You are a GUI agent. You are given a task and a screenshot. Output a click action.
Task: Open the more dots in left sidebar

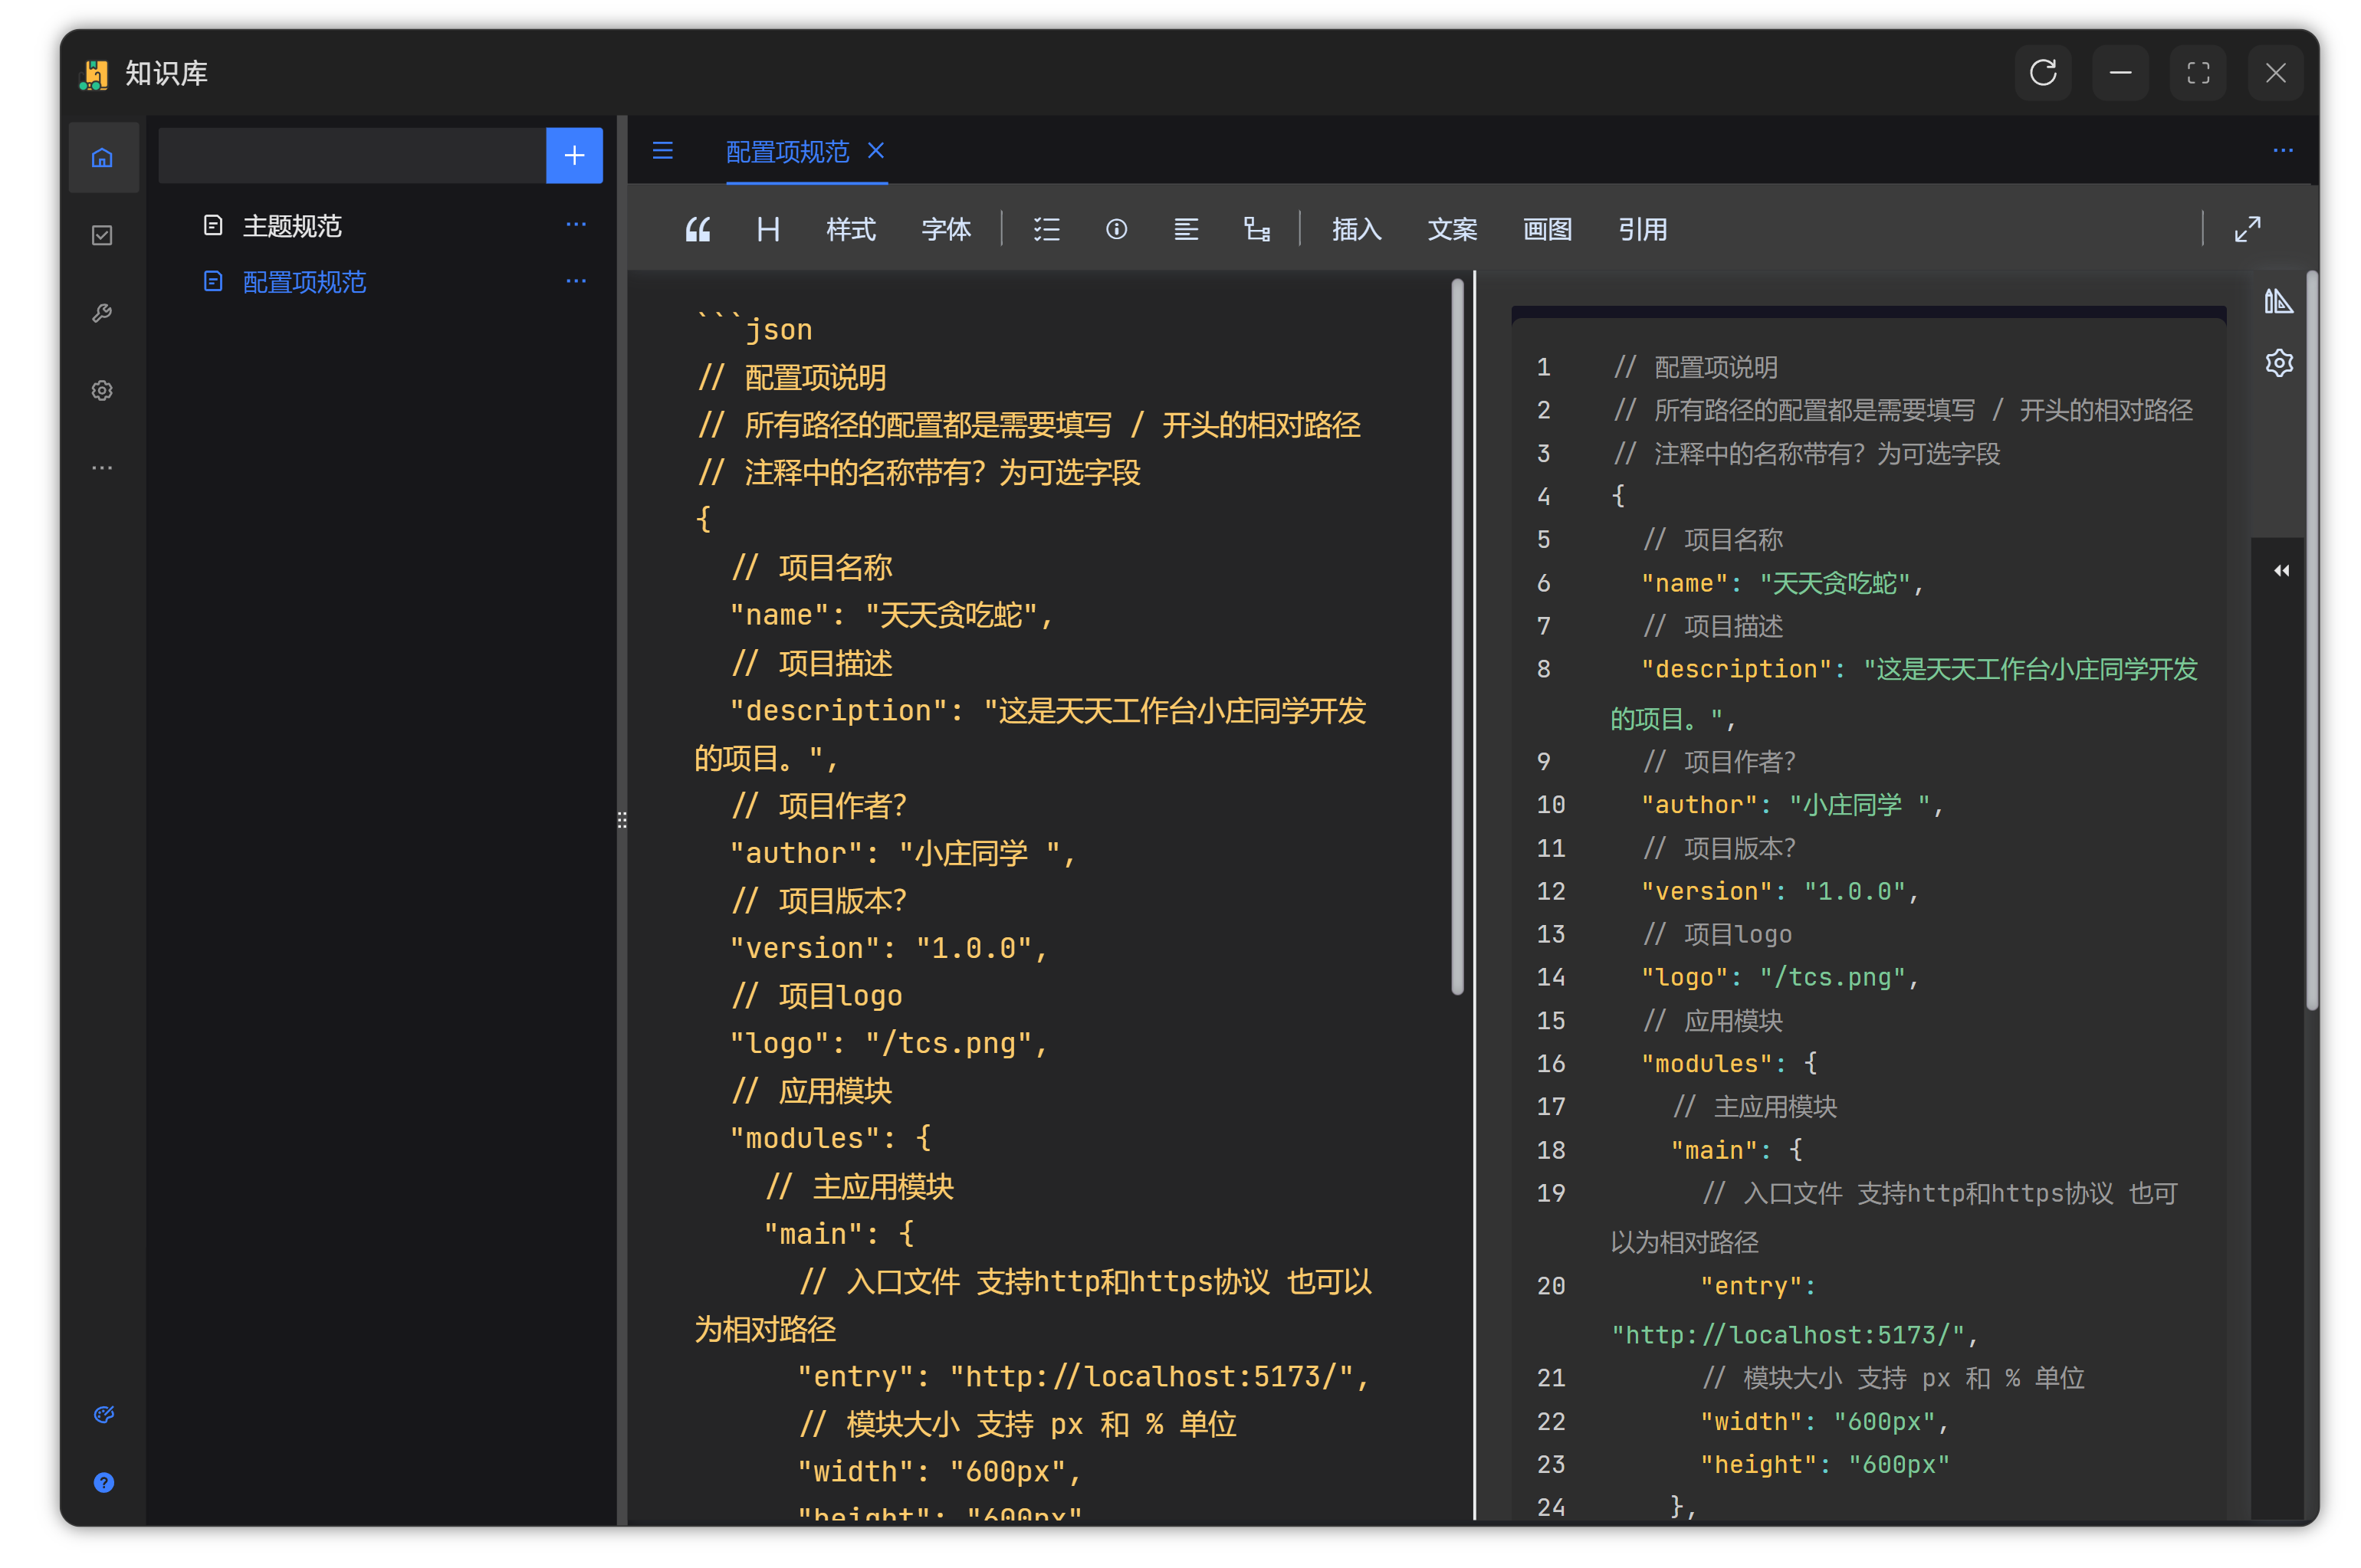coord(102,467)
